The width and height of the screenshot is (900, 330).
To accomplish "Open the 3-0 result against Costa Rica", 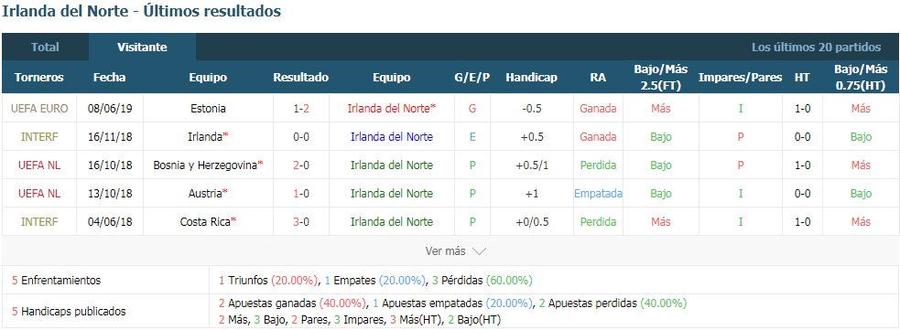I will pyautogui.click(x=301, y=222).
